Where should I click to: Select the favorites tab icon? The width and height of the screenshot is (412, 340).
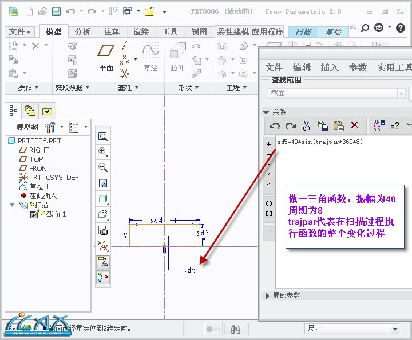coord(47,111)
